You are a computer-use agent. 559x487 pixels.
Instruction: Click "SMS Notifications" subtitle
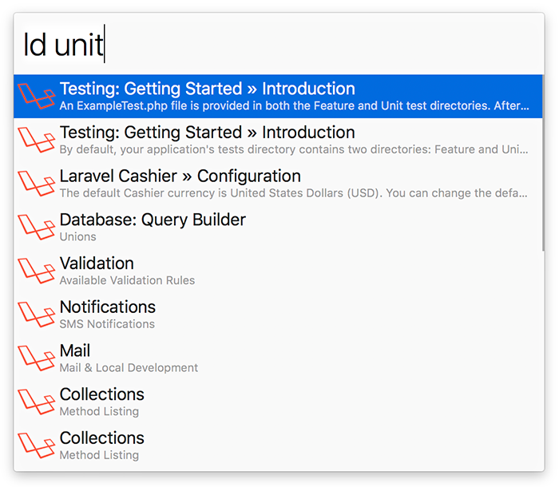[x=107, y=324]
